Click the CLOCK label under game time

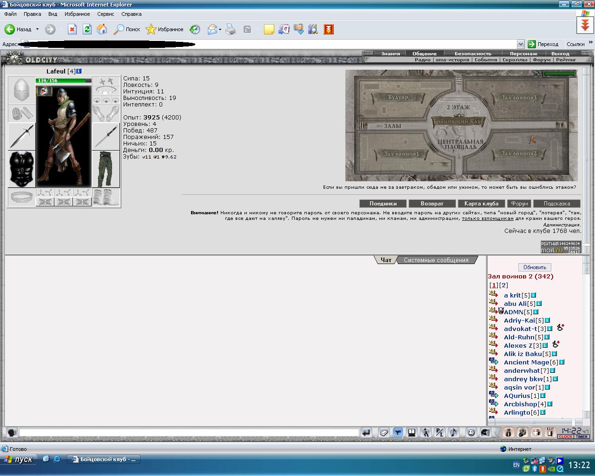point(566,436)
